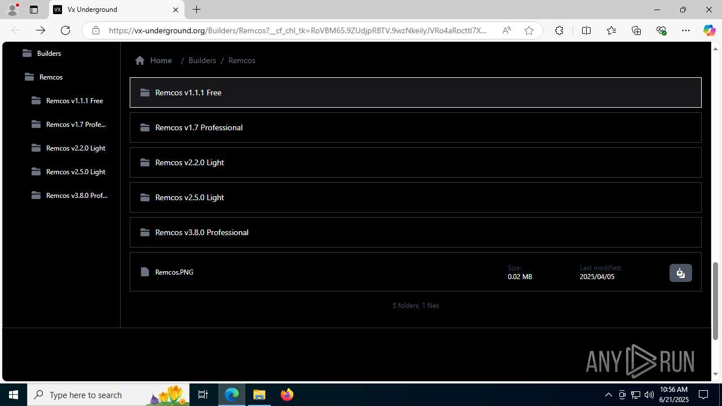722x406 pixels.
Task: Open the Favorites list
Action: (611, 30)
